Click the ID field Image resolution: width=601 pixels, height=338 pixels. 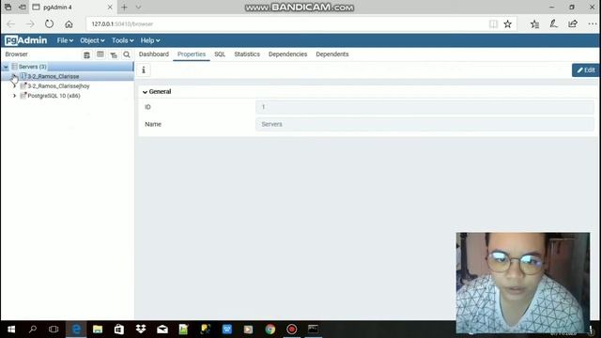[x=424, y=107]
